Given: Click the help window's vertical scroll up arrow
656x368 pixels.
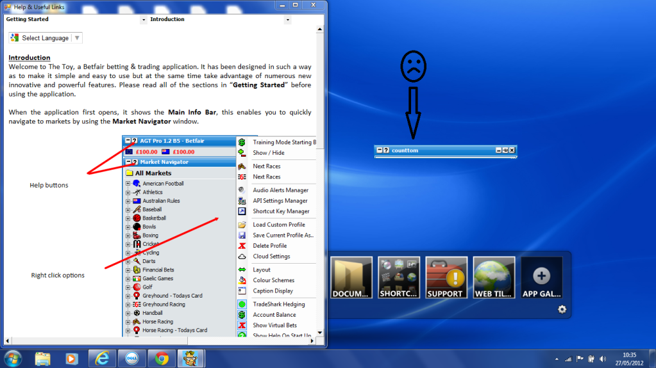Looking at the screenshot, I should (319, 29).
